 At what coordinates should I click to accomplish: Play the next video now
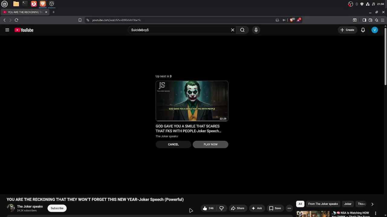210,144
